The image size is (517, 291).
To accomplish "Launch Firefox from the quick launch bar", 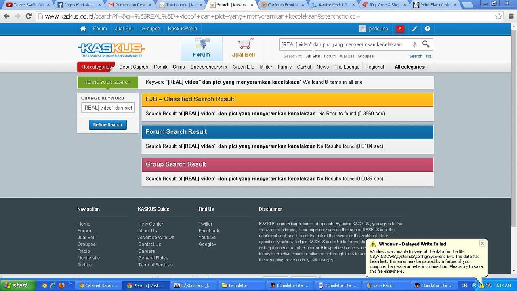I will 61,285.
